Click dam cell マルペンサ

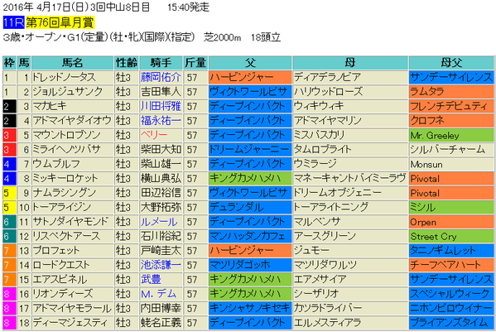[x=350, y=222]
